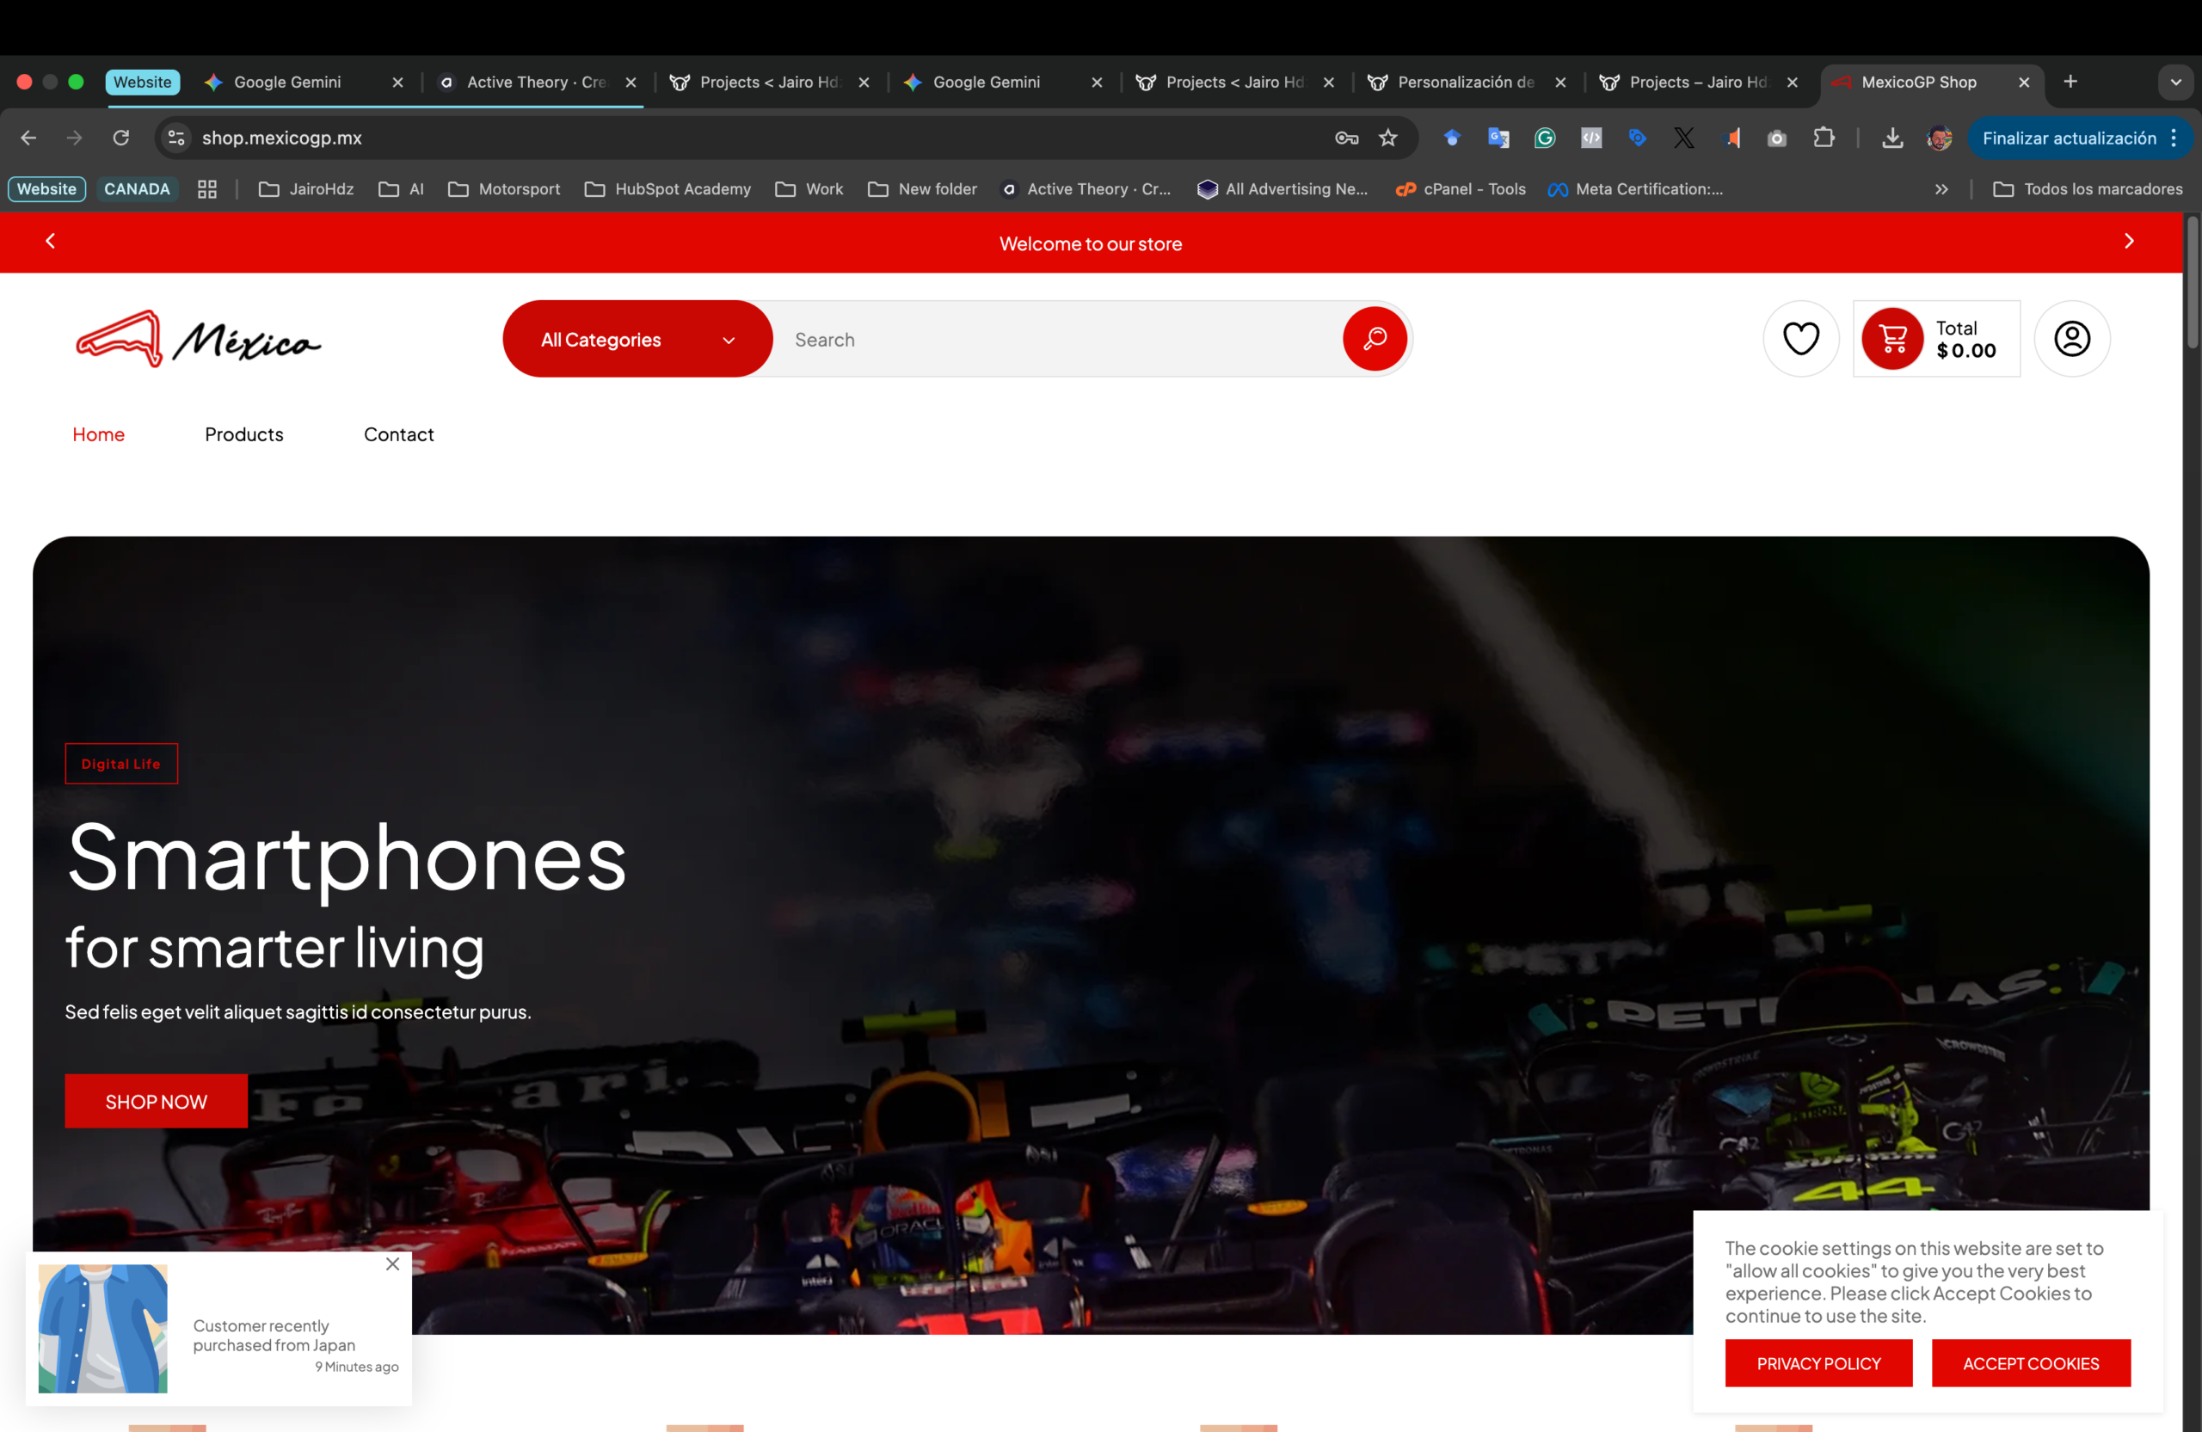Open the Products menu item

pyautogui.click(x=243, y=433)
